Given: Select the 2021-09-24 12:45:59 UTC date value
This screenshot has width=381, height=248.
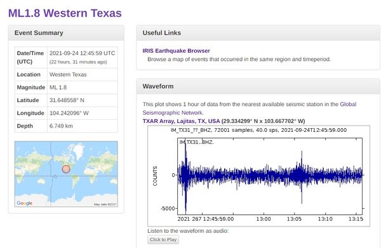Looking at the screenshot, I should tap(83, 53).
